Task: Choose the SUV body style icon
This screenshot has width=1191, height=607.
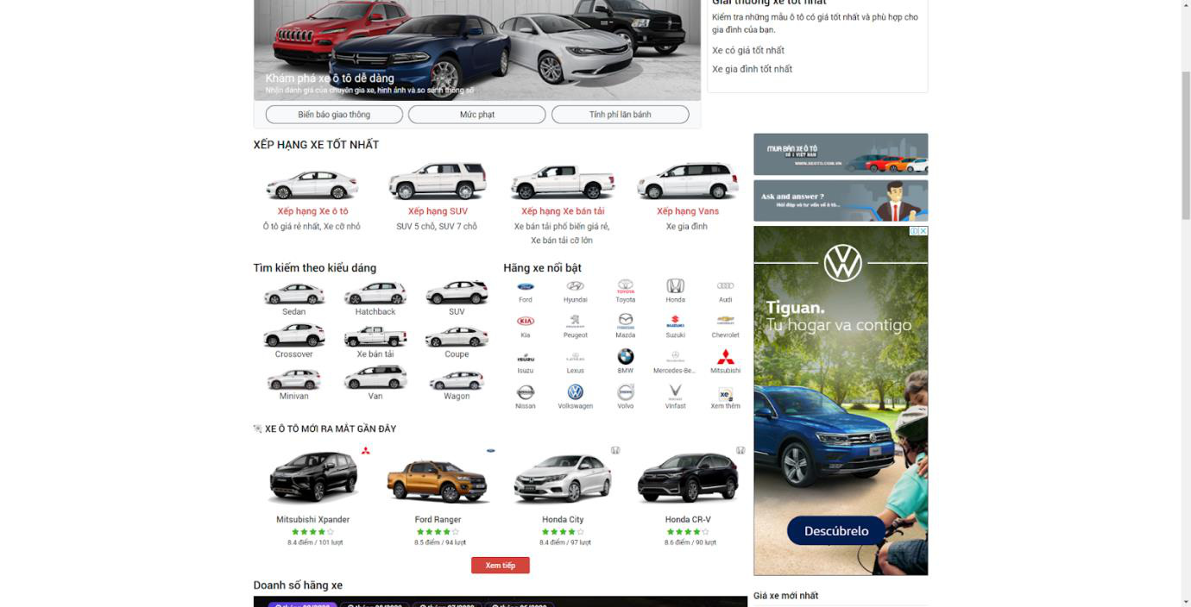Action: click(457, 292)
